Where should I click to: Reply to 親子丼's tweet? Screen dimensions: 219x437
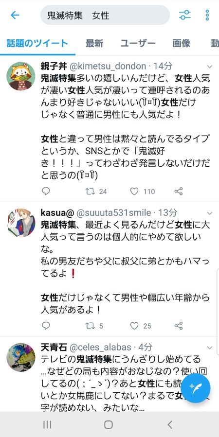pyautogui.click(x=46, y=191)
